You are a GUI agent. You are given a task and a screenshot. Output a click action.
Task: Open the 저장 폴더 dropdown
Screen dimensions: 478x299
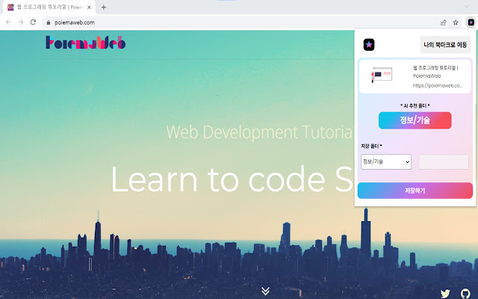(x=386, y=161)
